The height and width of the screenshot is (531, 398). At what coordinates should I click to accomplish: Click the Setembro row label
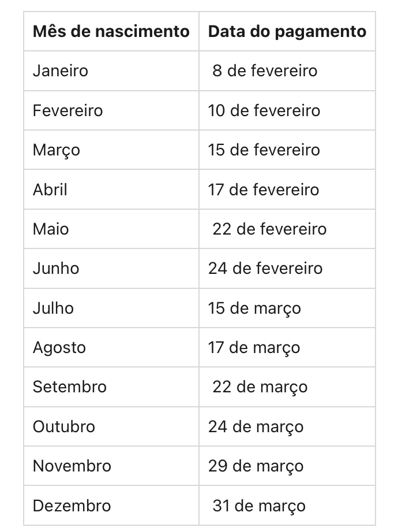point(70,387)
